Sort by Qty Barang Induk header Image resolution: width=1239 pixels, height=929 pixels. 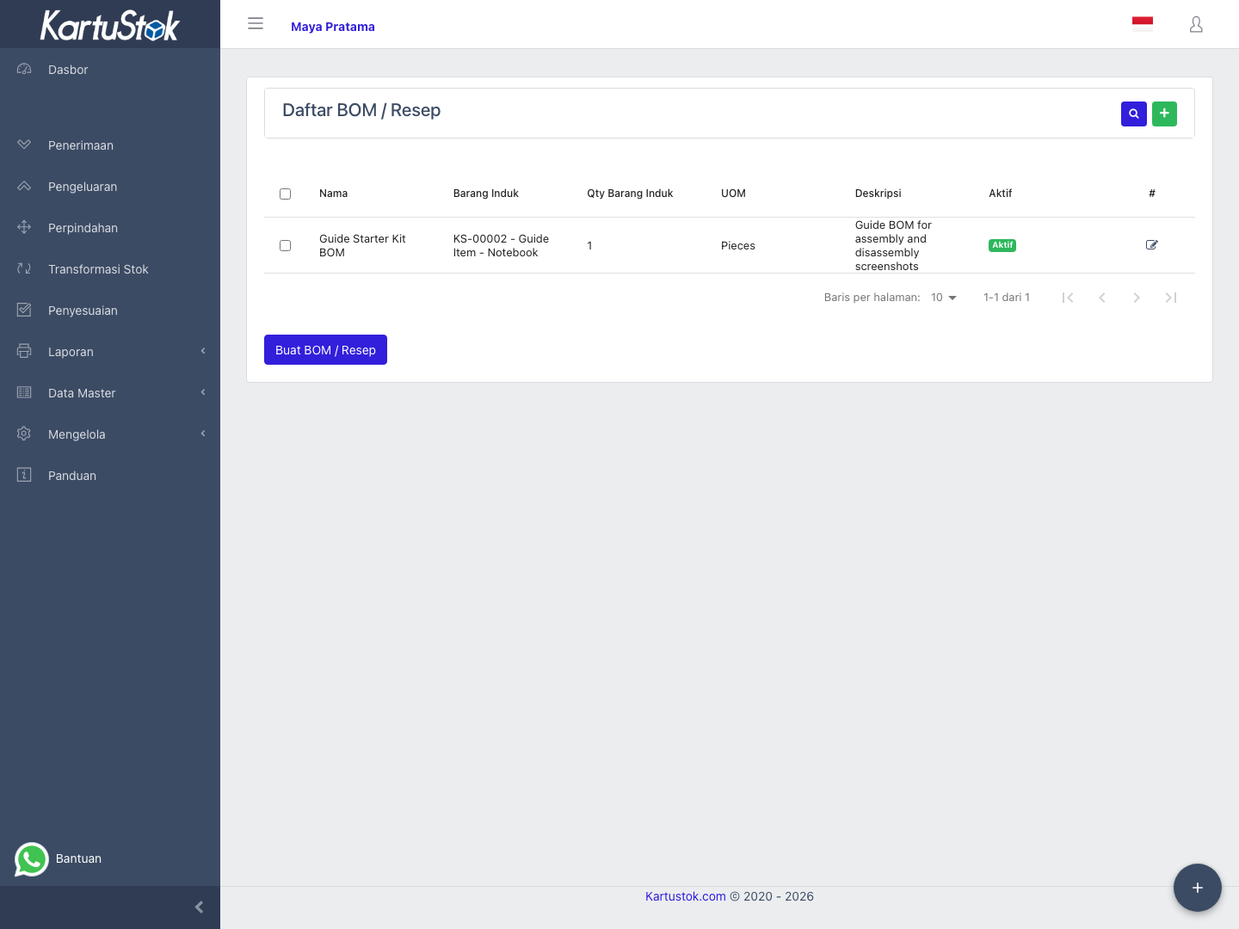[x=630, y=194]
